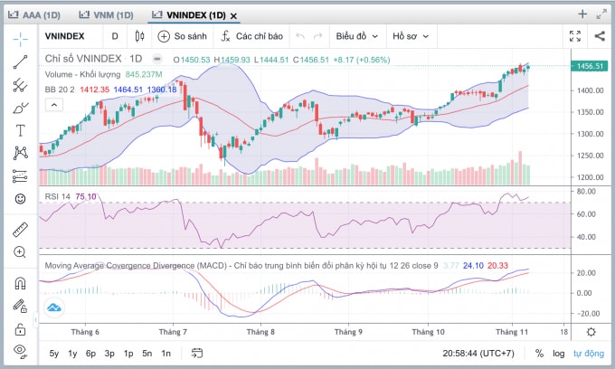
Task: Toggle magnet mode
Action: [x=21, y=283]
